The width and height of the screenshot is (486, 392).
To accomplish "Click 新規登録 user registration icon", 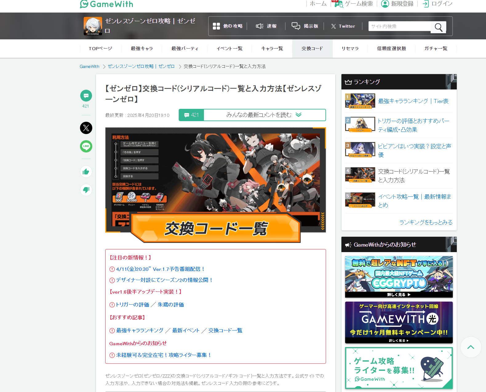I will 385,4.
